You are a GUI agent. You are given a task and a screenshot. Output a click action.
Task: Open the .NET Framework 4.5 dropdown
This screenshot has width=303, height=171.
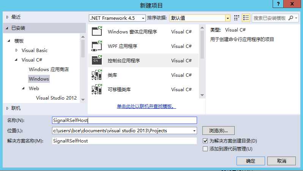tap(117, 18)
